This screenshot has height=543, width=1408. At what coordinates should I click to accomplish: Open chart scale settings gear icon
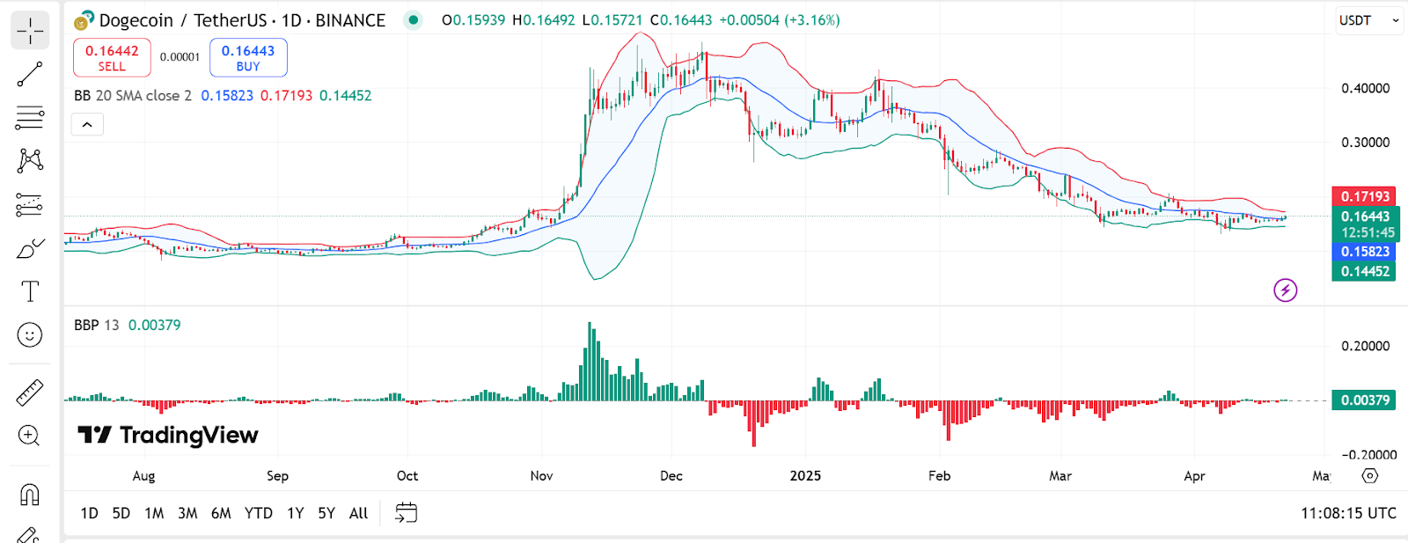pos(1370,475)
